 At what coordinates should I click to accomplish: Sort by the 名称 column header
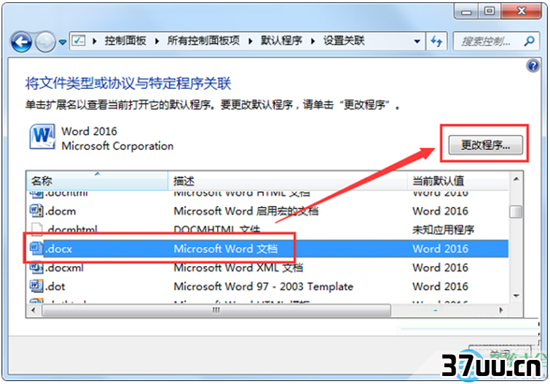point(97,181)
